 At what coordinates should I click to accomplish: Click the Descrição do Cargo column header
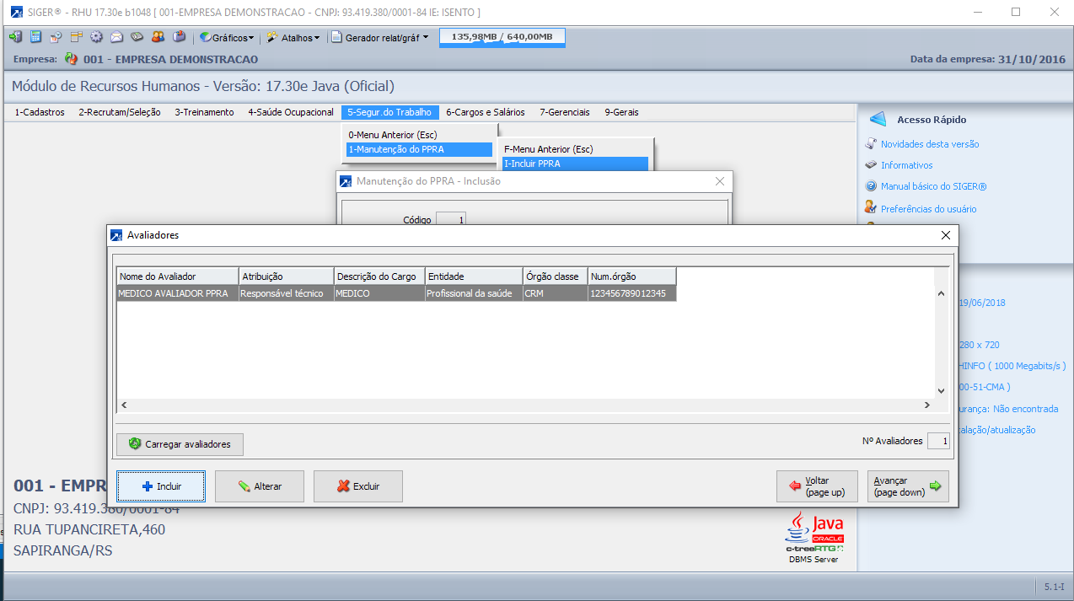tap(379, 276)
